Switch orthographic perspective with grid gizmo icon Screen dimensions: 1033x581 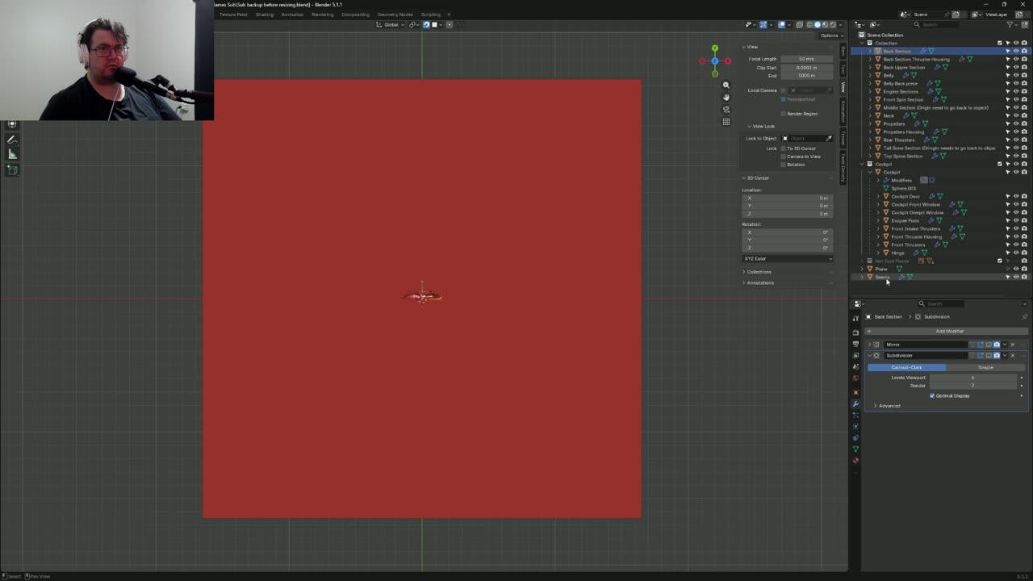click(x=726, y=122)
